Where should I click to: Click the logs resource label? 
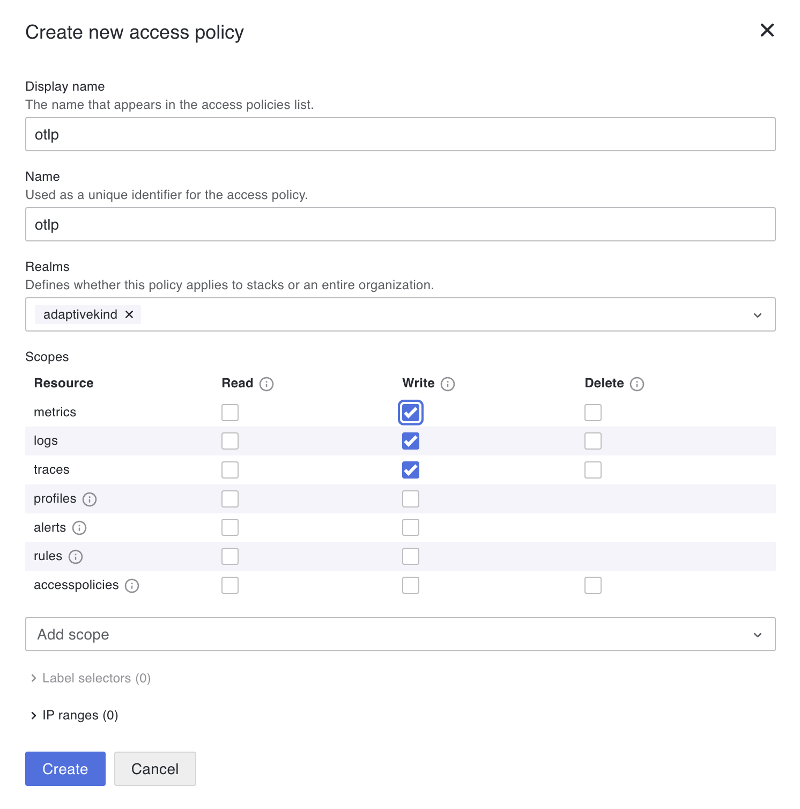click(46, 441)
